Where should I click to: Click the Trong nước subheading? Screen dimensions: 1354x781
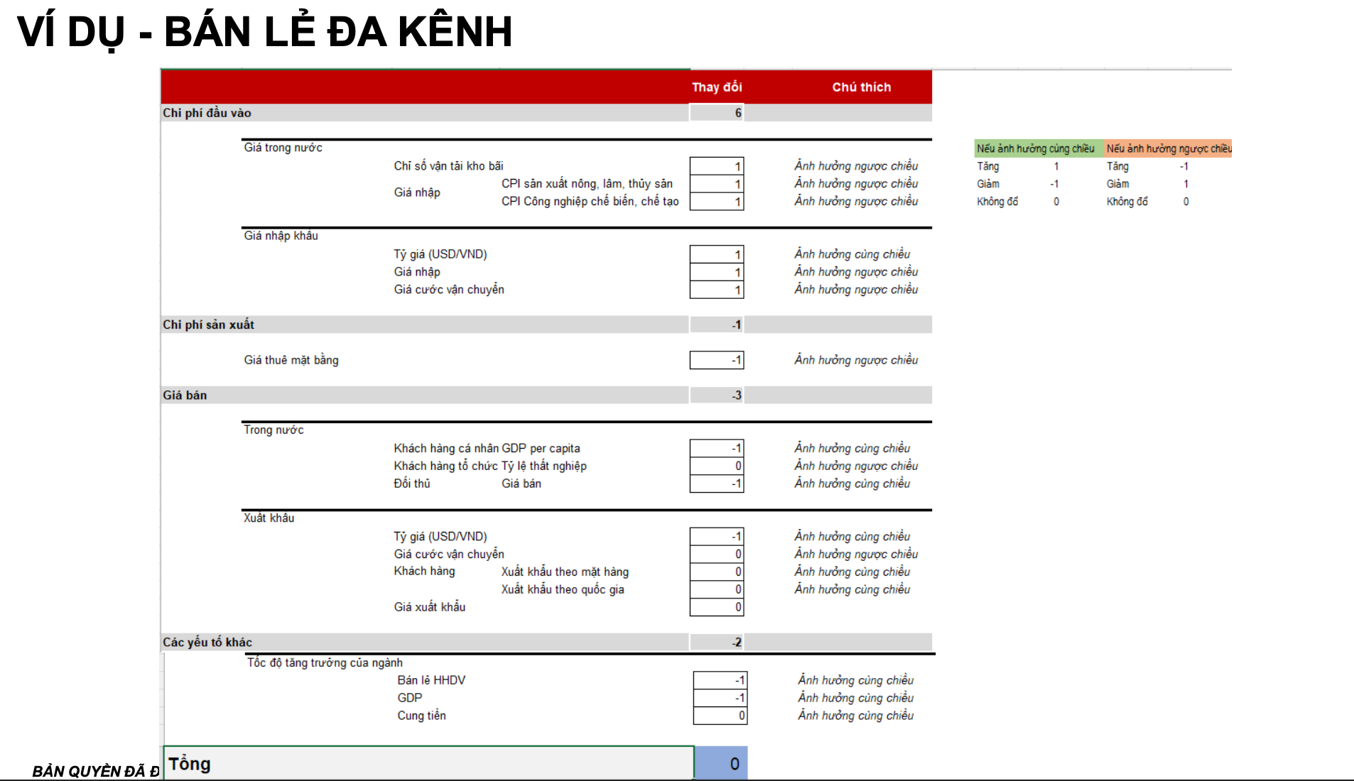click(x=273, y=430)
